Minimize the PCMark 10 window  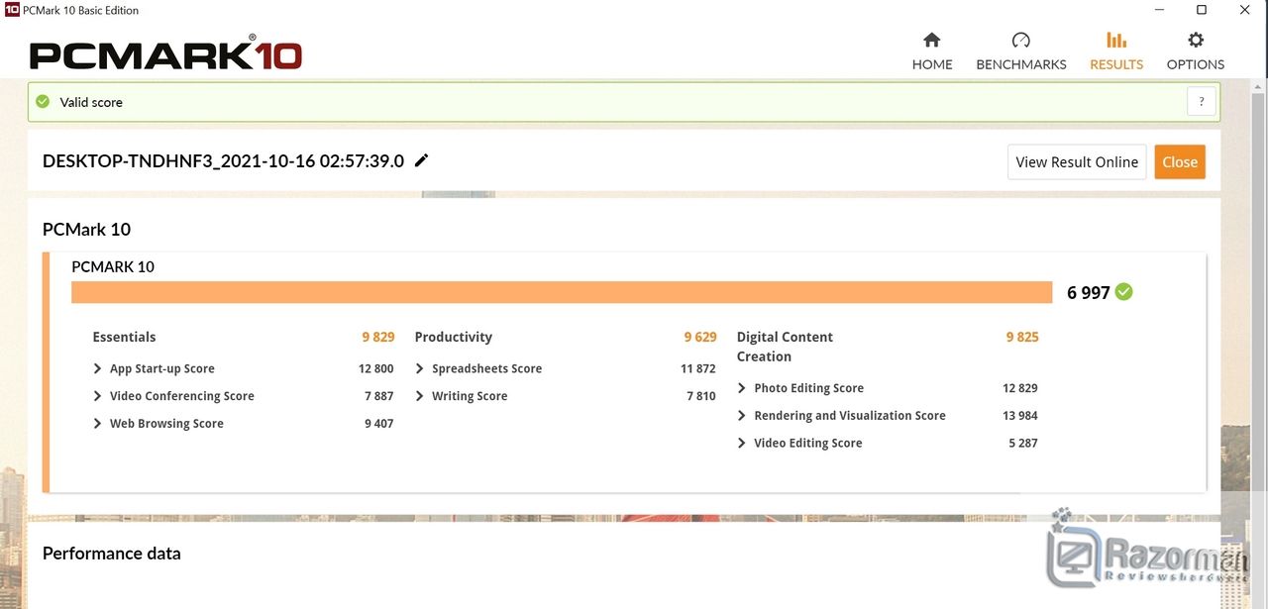[x=1159, y=10]
